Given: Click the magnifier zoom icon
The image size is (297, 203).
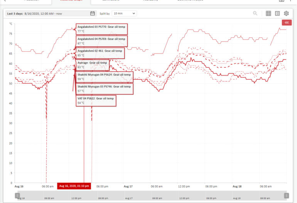Looking at the screenshot, I should [x=255, y=13].
